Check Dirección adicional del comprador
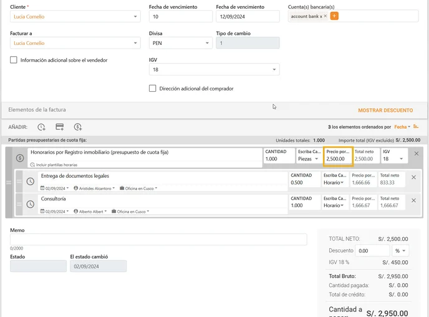Viewport: 429px width, 317px height. pyautogui.click(x=152, y=89)
